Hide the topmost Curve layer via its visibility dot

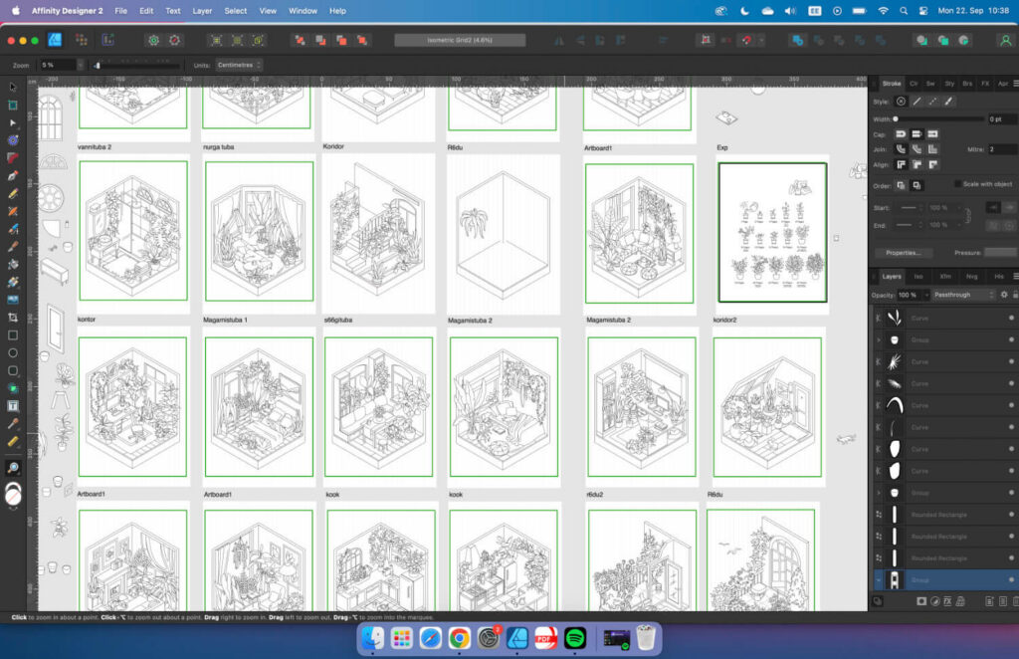coord(1010,320)
